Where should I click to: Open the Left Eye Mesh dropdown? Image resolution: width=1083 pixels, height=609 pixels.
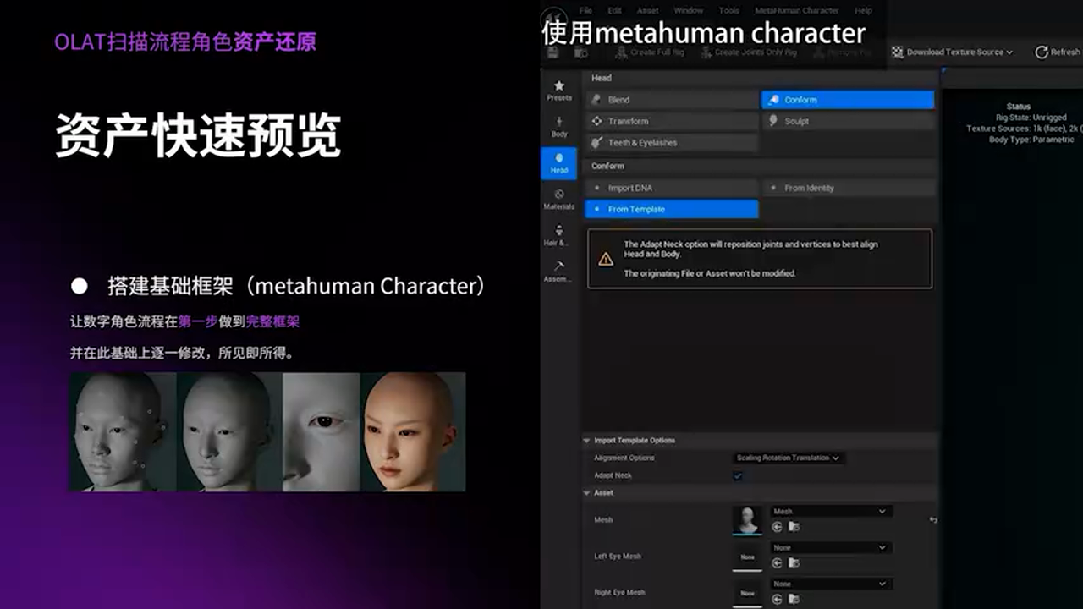click(830, 547)
